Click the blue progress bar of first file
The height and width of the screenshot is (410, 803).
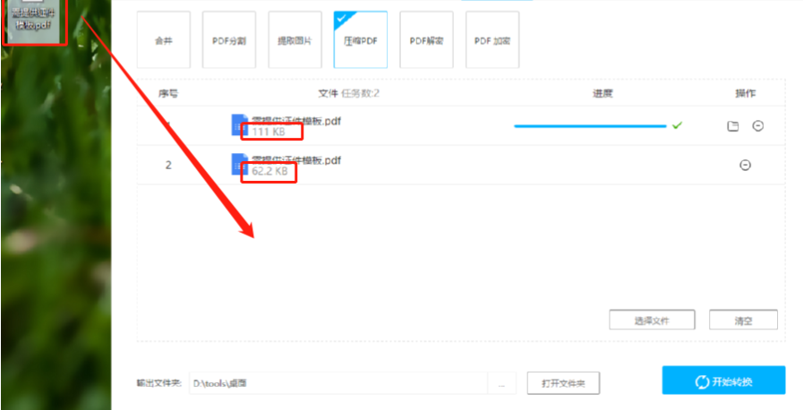[x=590, y=125]
